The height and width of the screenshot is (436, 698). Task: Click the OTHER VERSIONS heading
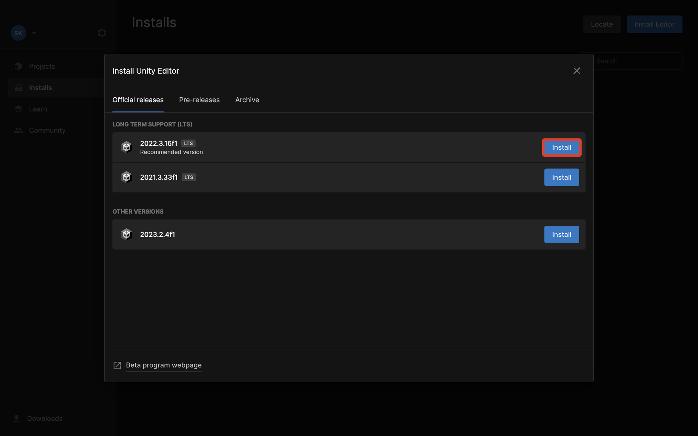click(138, 211)
